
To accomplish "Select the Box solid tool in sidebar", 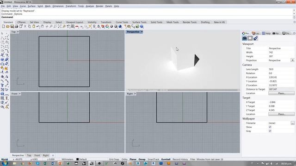I will coord(2,59).
